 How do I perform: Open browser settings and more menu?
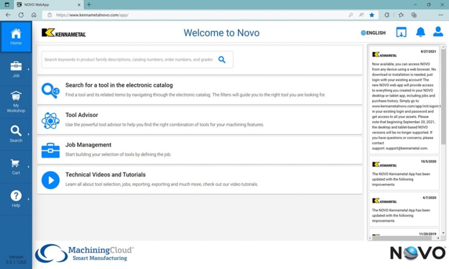coord(440,15)
